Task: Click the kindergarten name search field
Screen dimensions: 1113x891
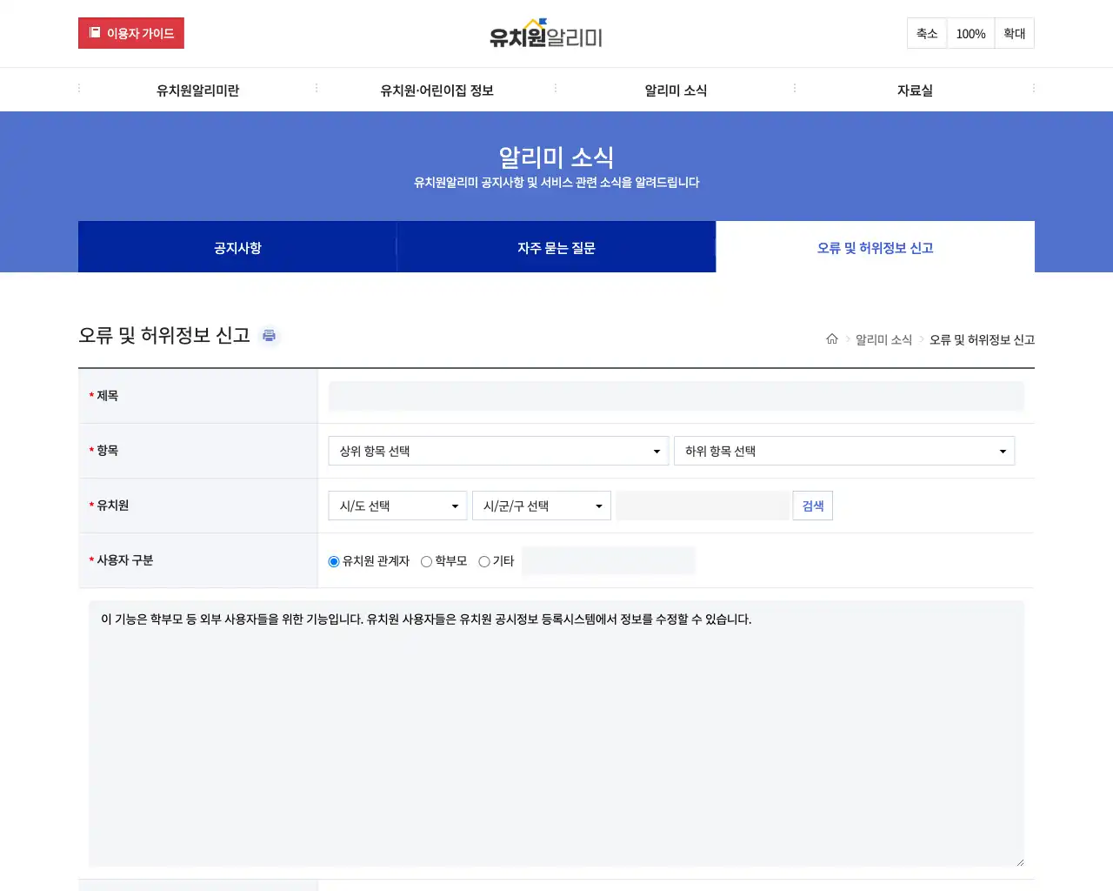Action: [703, 506]
